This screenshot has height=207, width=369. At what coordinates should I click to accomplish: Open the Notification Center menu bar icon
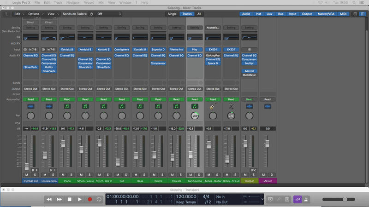(362, 3)
